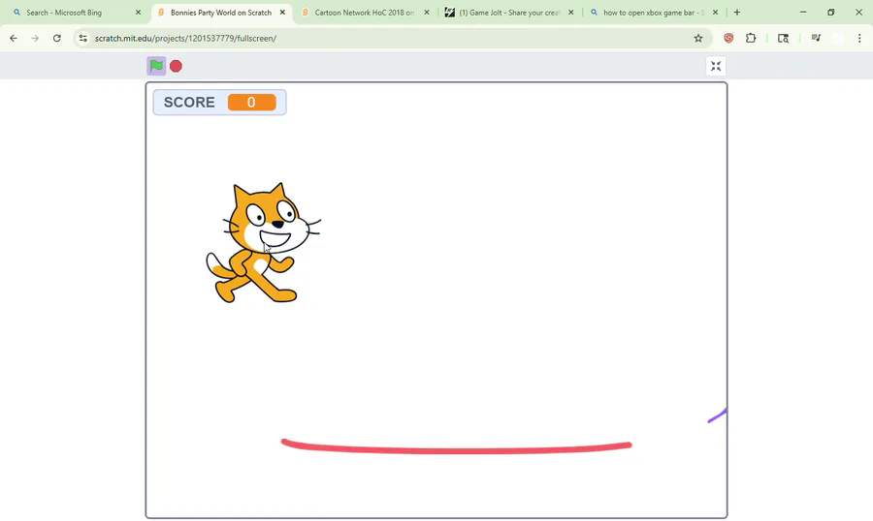Open media controls icon
This screenshot has height=521, width=873.
[x=816, y=39]
